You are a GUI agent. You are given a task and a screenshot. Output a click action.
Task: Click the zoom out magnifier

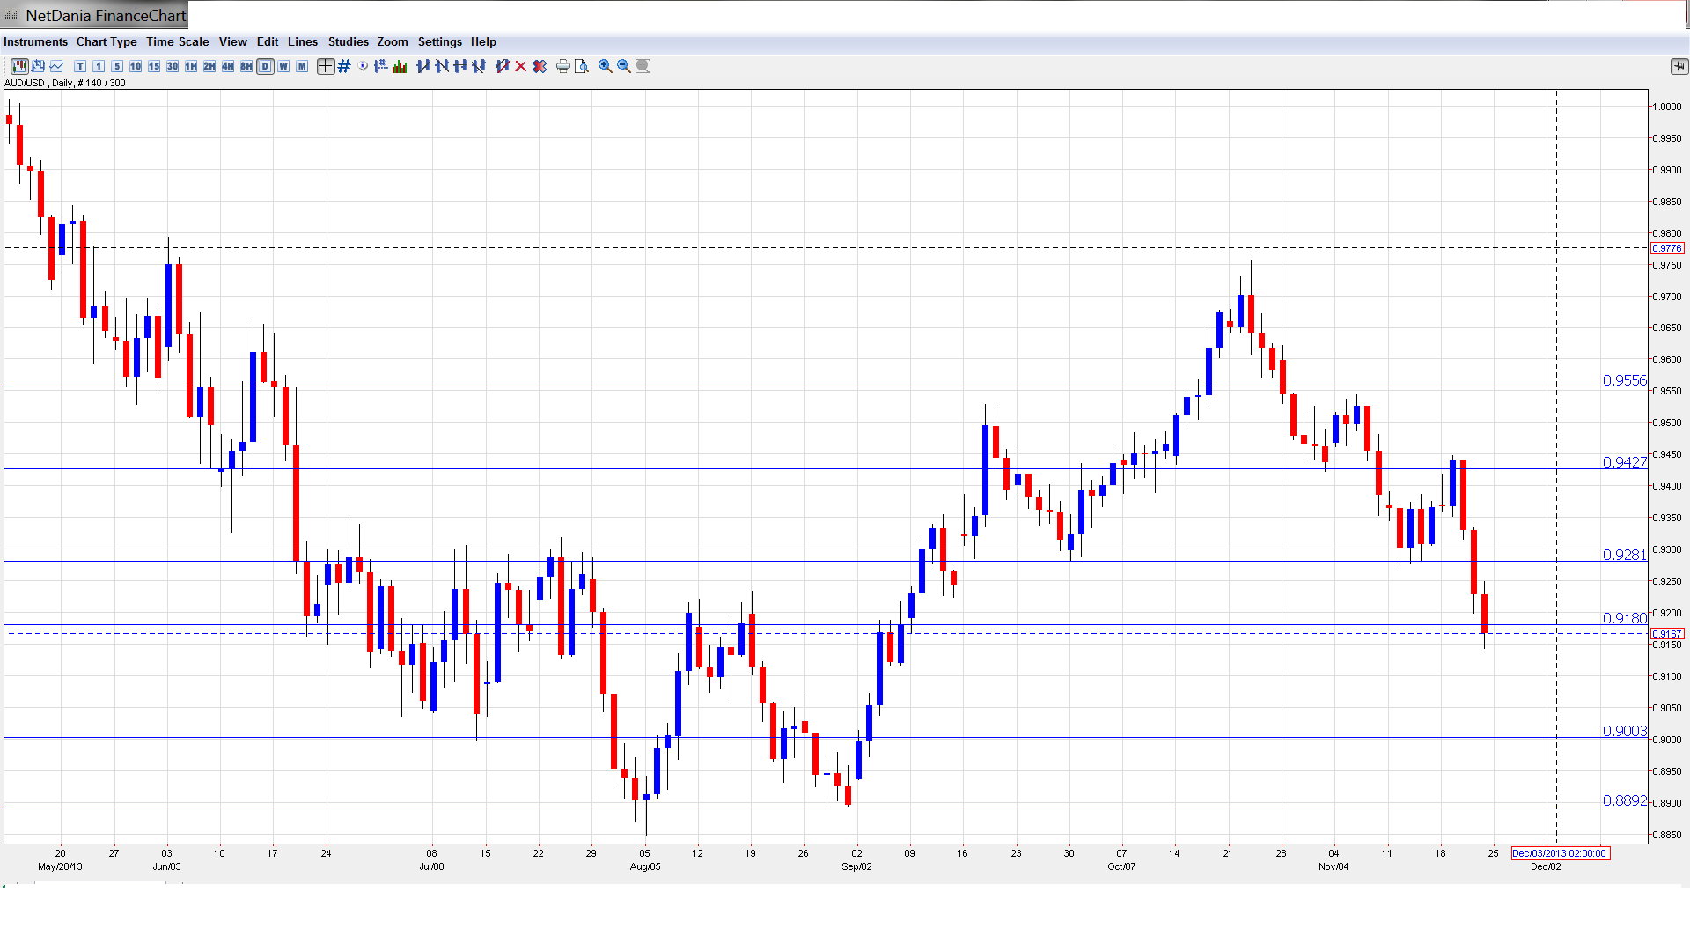pyautogui.click(x=624, y=66)
